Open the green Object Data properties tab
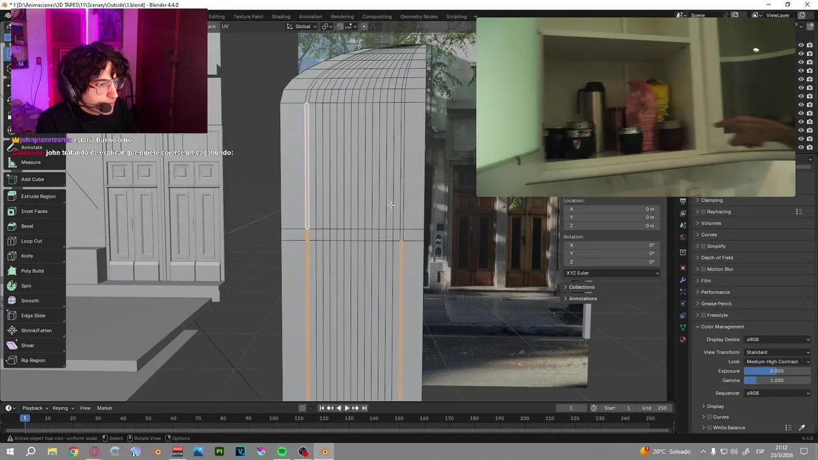 [683, 328]
